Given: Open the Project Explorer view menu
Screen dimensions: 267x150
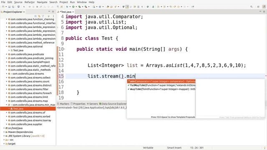Looking at the screenshot, I should tap(53, 16).
